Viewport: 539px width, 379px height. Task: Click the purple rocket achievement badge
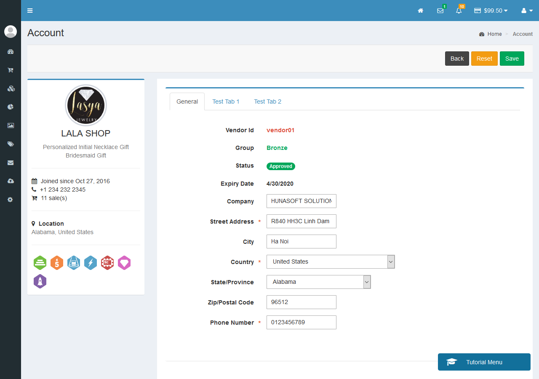(40, 281)
